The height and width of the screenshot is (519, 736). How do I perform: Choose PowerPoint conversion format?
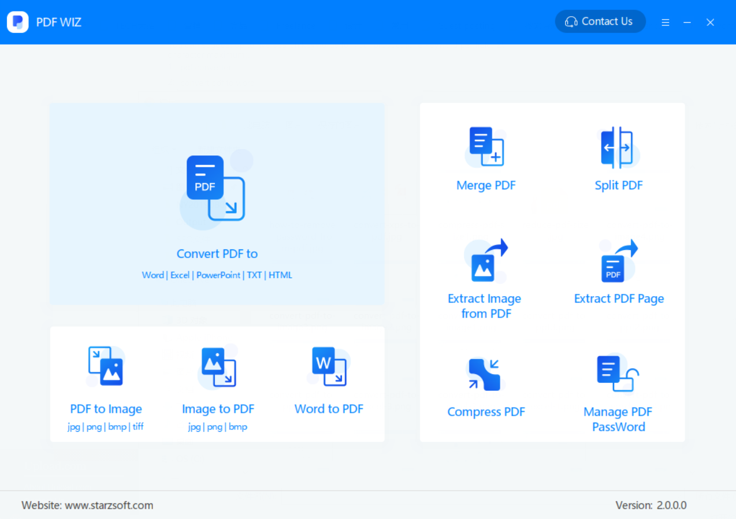(218, 275)
